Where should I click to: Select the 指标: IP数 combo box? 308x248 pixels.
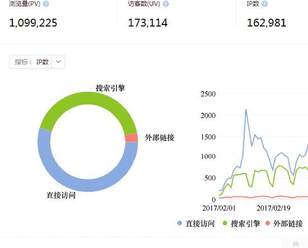coord(37,62)
